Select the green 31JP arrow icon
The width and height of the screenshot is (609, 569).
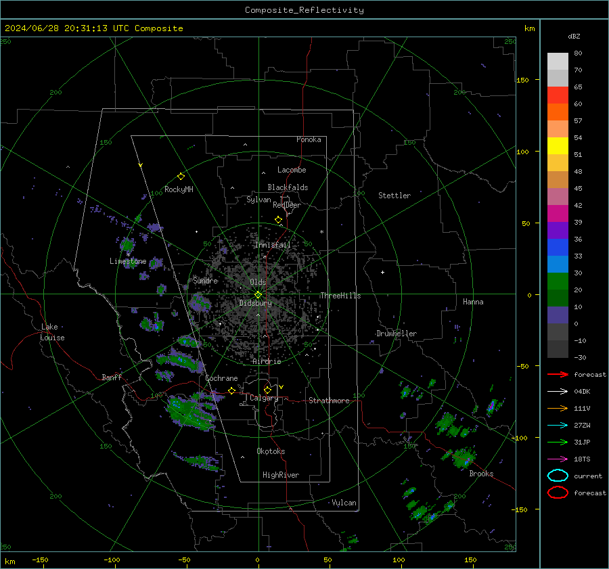[x=558, y=442]
